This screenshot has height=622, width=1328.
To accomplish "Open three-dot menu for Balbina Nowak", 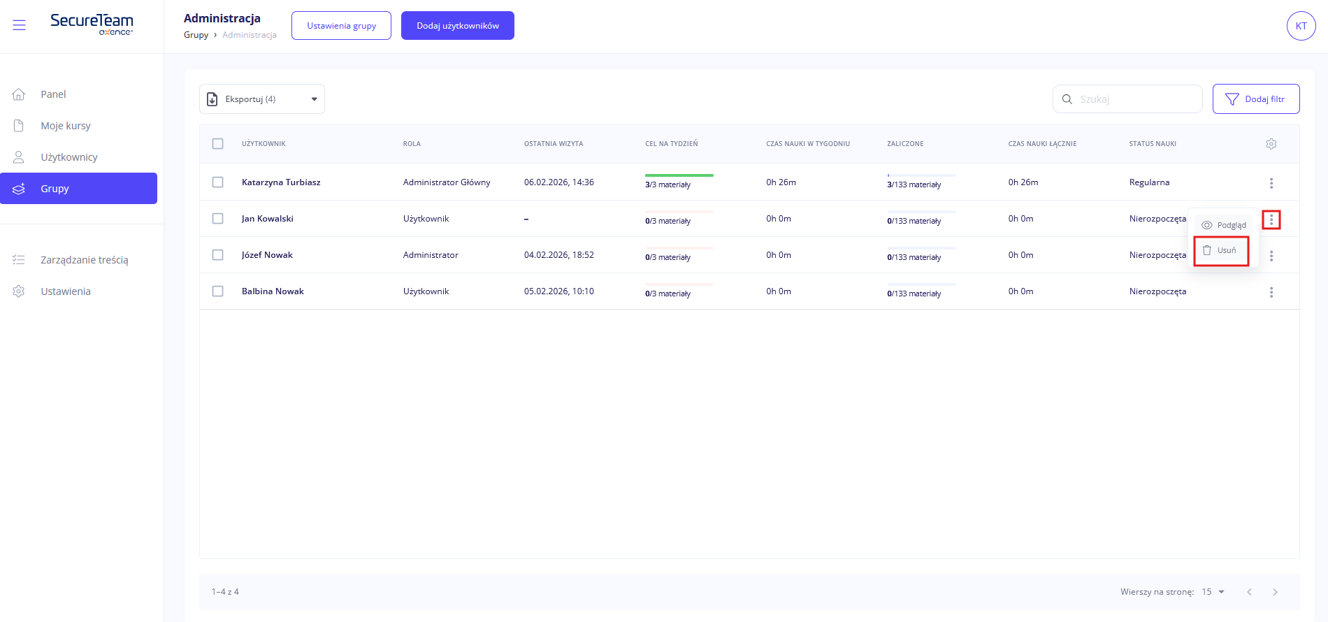I will (1271, 292).
